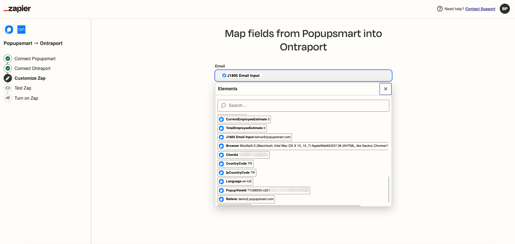The width and height of the screenshot is (515, 244).
Task: Click the Turn on Zap step icon
Action: click(x=8, y=98)
